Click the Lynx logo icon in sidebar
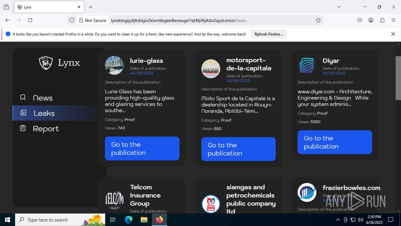Image resolution: width=401 pixels, height=226 pixels. 46,62
